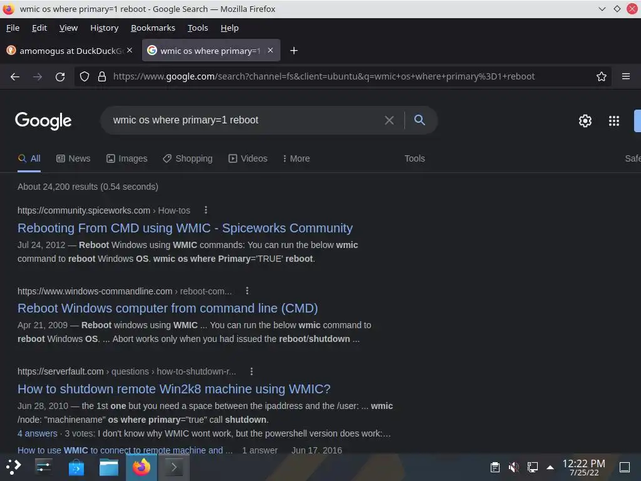This screenshot has height=481, width=641.
Task: Select the wmic os where primary tab
Action: 211,50
